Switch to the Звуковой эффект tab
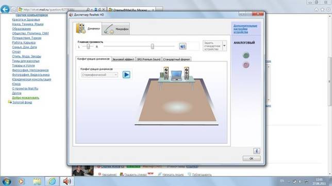The height and width of the screenshot is (186, 332). tap(123, 59)
